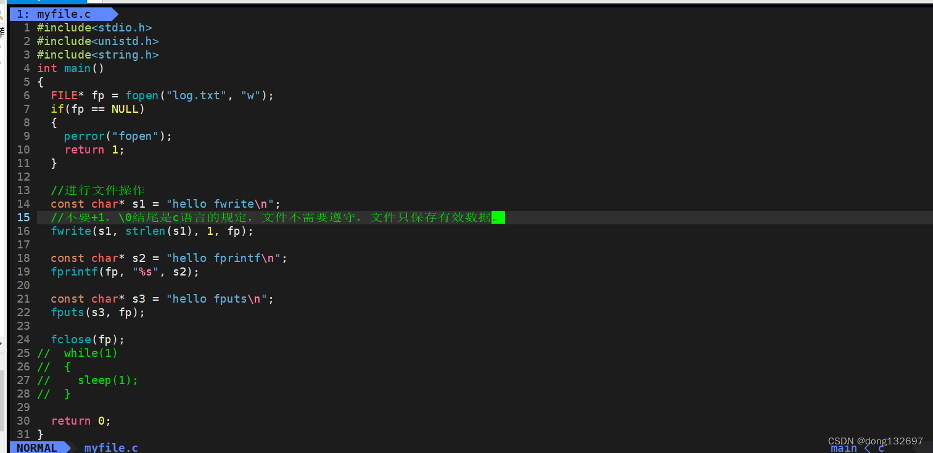This screenshot has height=453, width=933.
Task: Click the commented-out closing brace on line 28
Action: pos(54,394)
